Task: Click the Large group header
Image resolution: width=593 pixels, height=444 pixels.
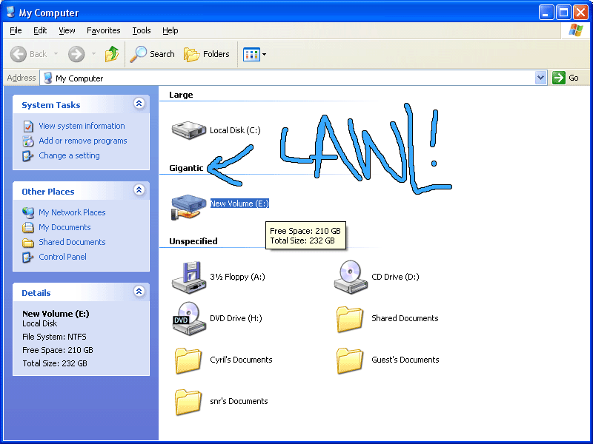Action: [x=181, y=95]
